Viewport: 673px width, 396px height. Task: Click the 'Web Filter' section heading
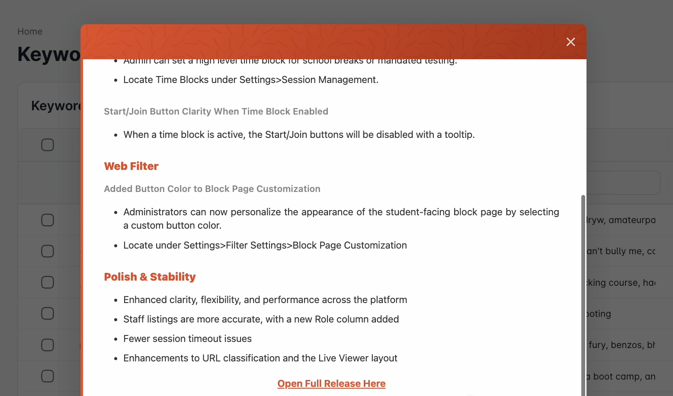click(131, 166)
